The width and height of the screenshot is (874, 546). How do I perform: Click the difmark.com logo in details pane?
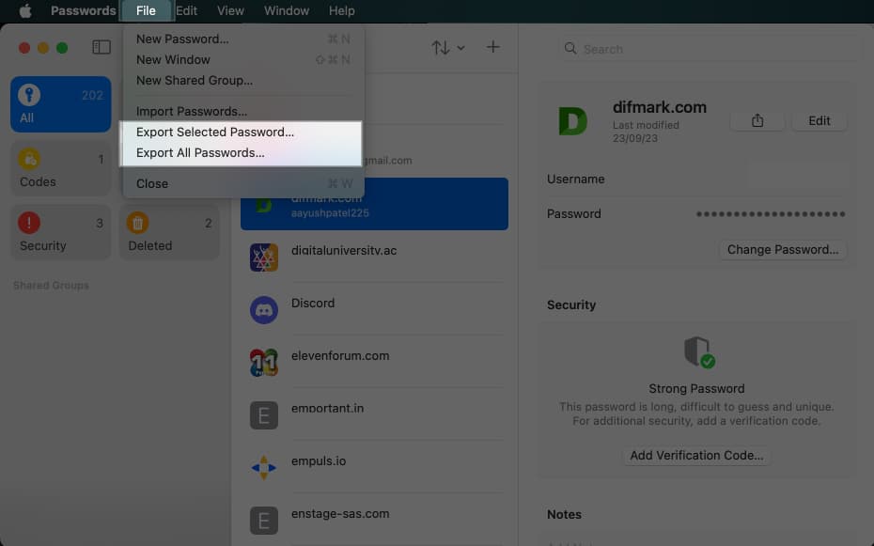tap(573, 121)
